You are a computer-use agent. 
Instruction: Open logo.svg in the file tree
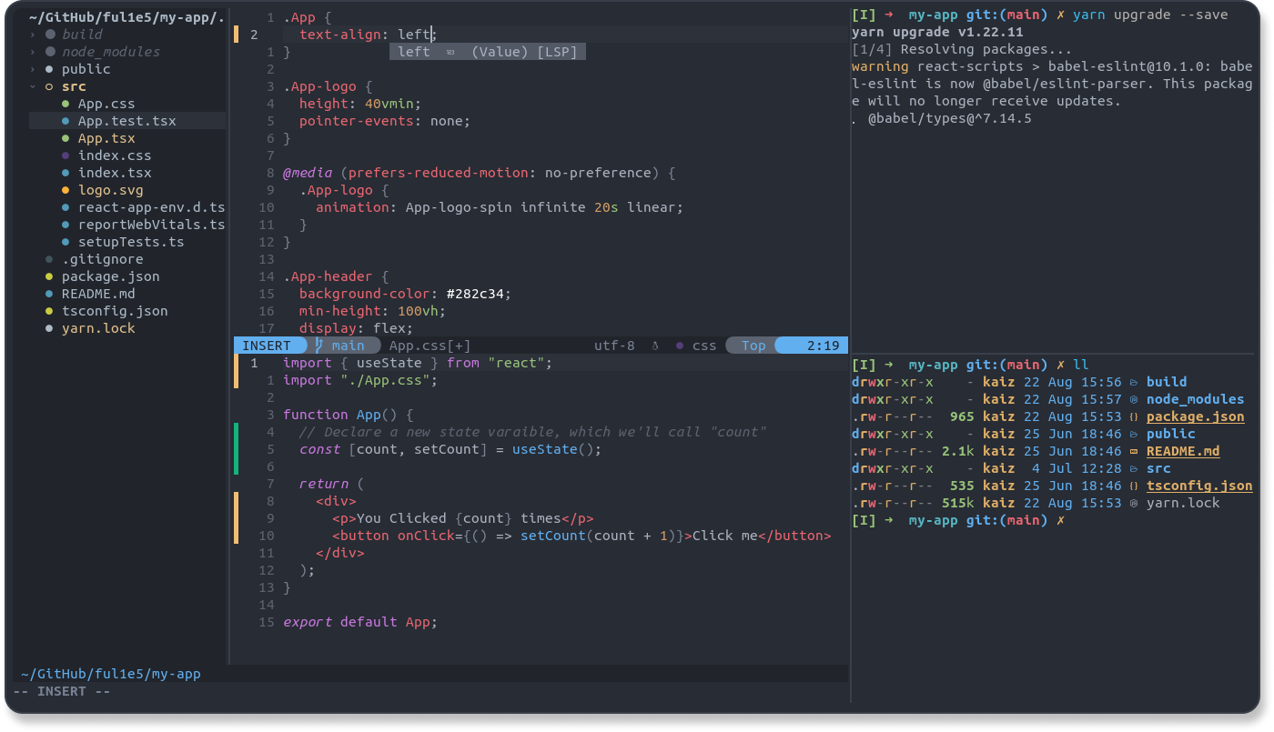pyautogui.click(x=111, y=190)
